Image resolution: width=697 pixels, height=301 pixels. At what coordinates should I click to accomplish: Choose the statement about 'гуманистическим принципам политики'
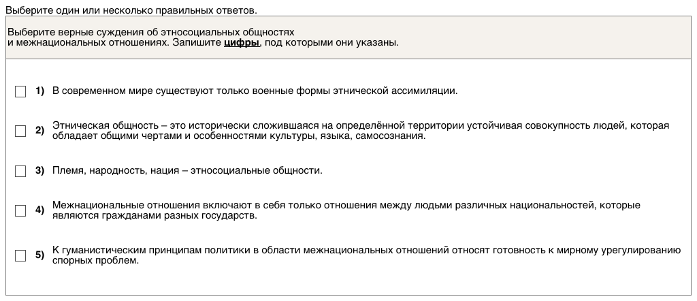pos(366,255)
